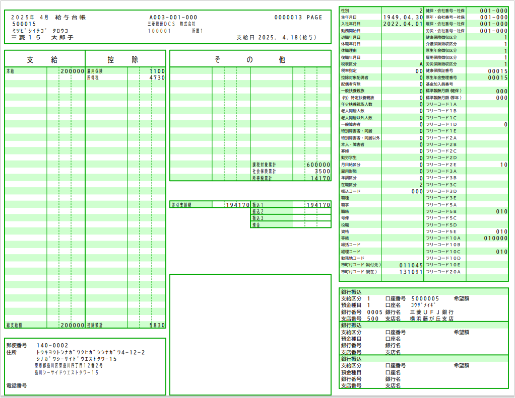Image resolution: width=515 pixels, height=398 pixels.
Task: Select the '電話番号' label
Action: coord(17,385)
